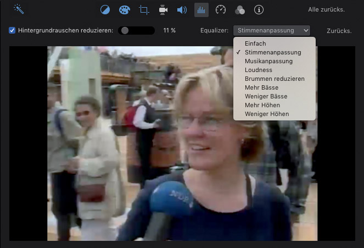
Task: Choose Stimmenanpassung in the equalizer menu list
Action: point(275,52)
